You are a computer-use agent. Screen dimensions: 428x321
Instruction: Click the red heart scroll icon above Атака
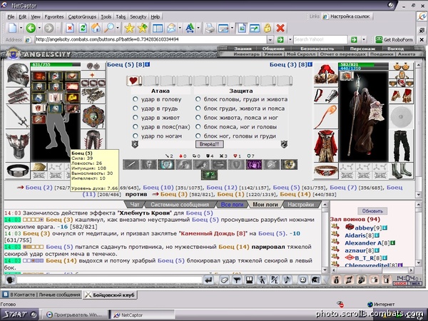(x=133, y=81)
